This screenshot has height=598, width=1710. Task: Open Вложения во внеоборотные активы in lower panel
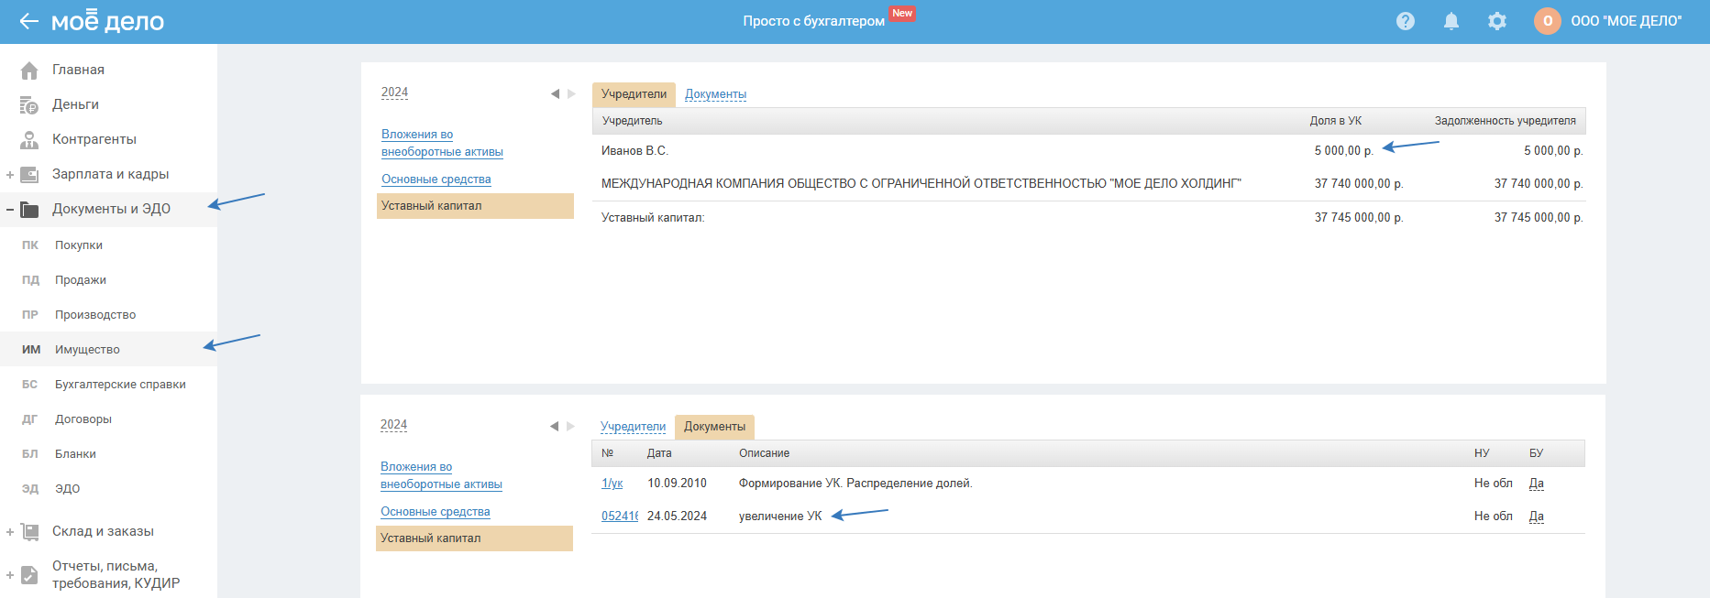441,475
